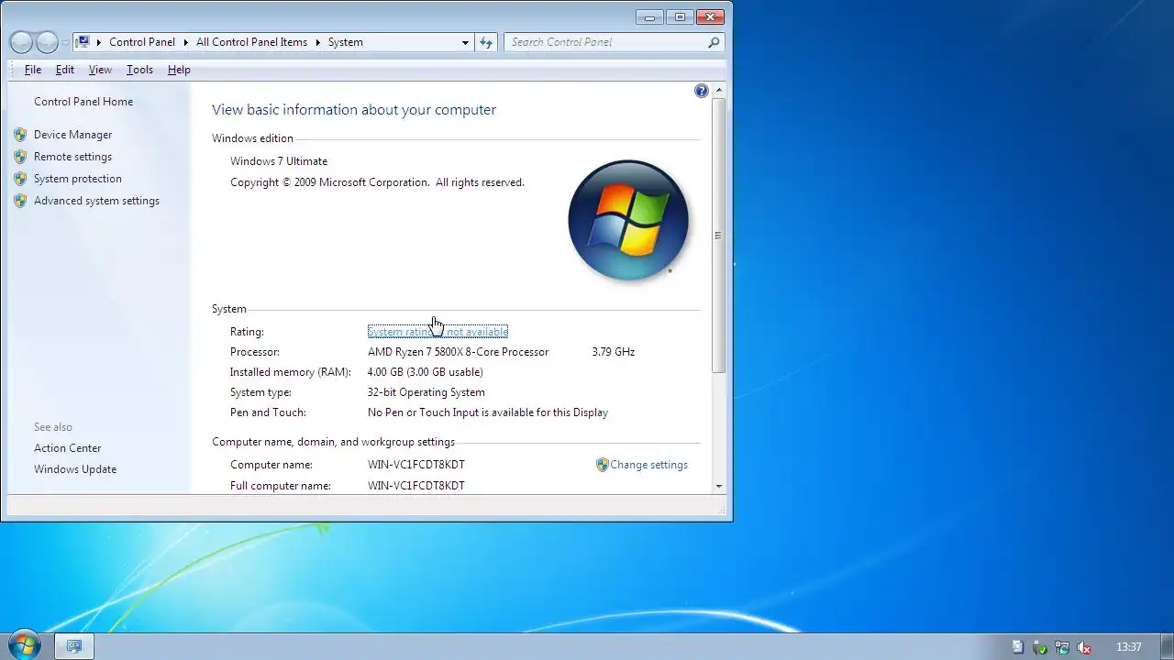1174x660 pixels.
Task: Click the System window taskbar button
Action: (74, 646)
